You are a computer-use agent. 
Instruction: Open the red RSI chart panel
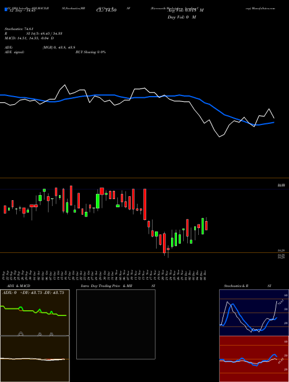click(254, 359)
